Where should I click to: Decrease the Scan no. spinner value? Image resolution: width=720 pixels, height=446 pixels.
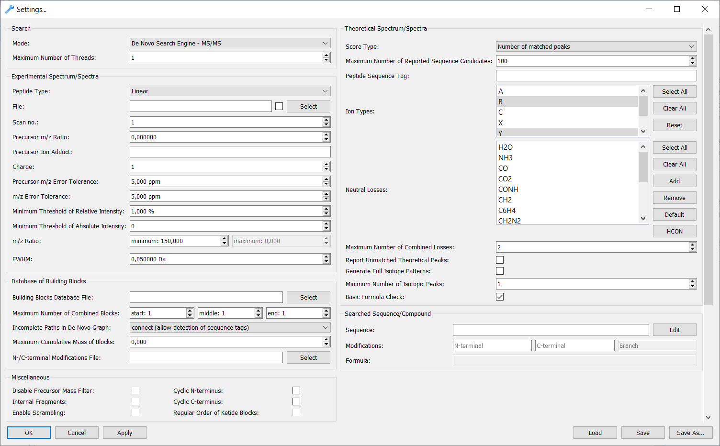click(x=326, y=124)
